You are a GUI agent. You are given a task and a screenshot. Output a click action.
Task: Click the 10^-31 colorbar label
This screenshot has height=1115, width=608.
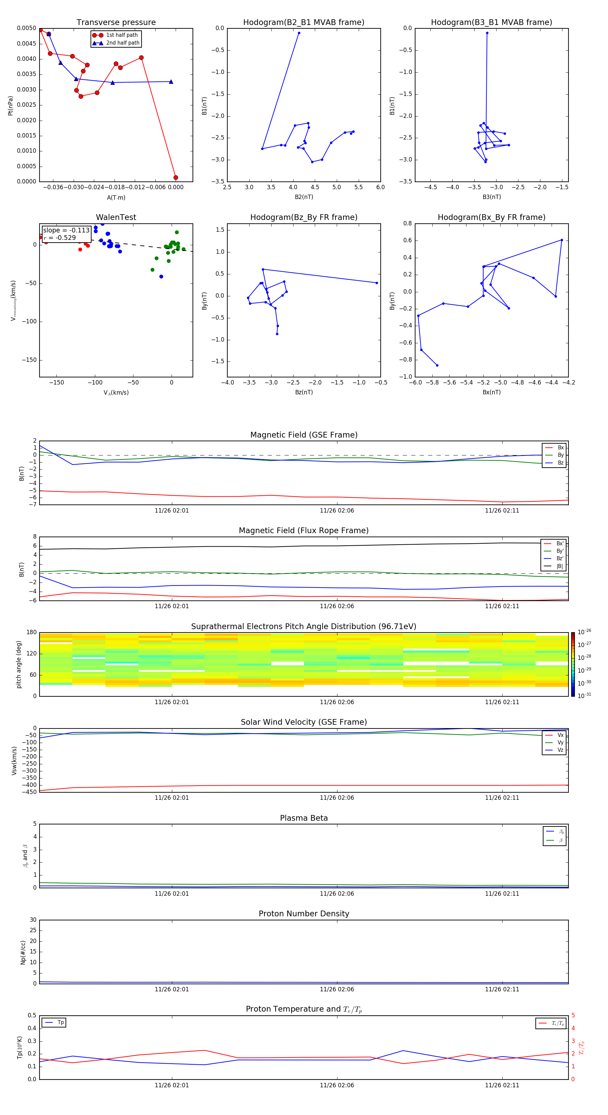click(584, 696)
